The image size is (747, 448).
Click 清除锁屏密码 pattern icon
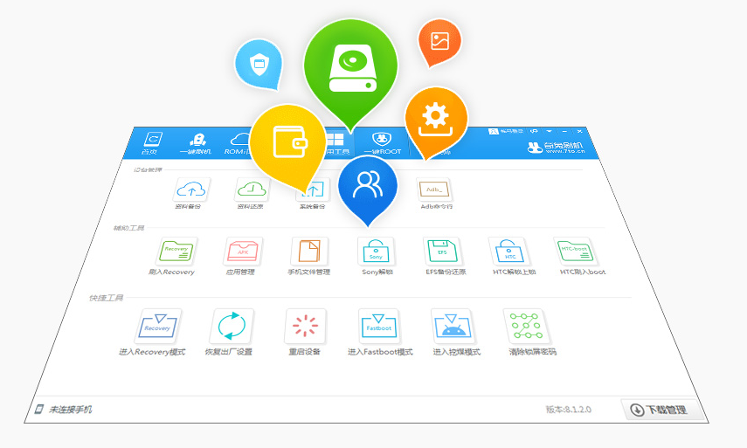526,326
